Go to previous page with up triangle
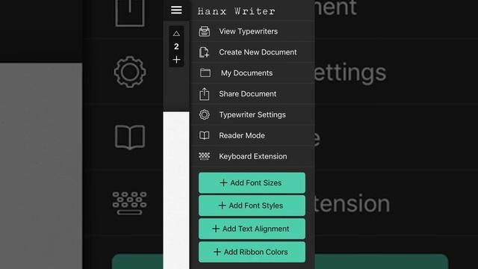The image size is (478, 269). (x=176, y=34)
